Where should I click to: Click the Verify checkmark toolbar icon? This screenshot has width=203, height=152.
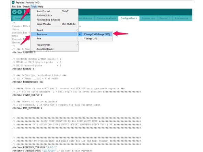(x=14, y=12)
